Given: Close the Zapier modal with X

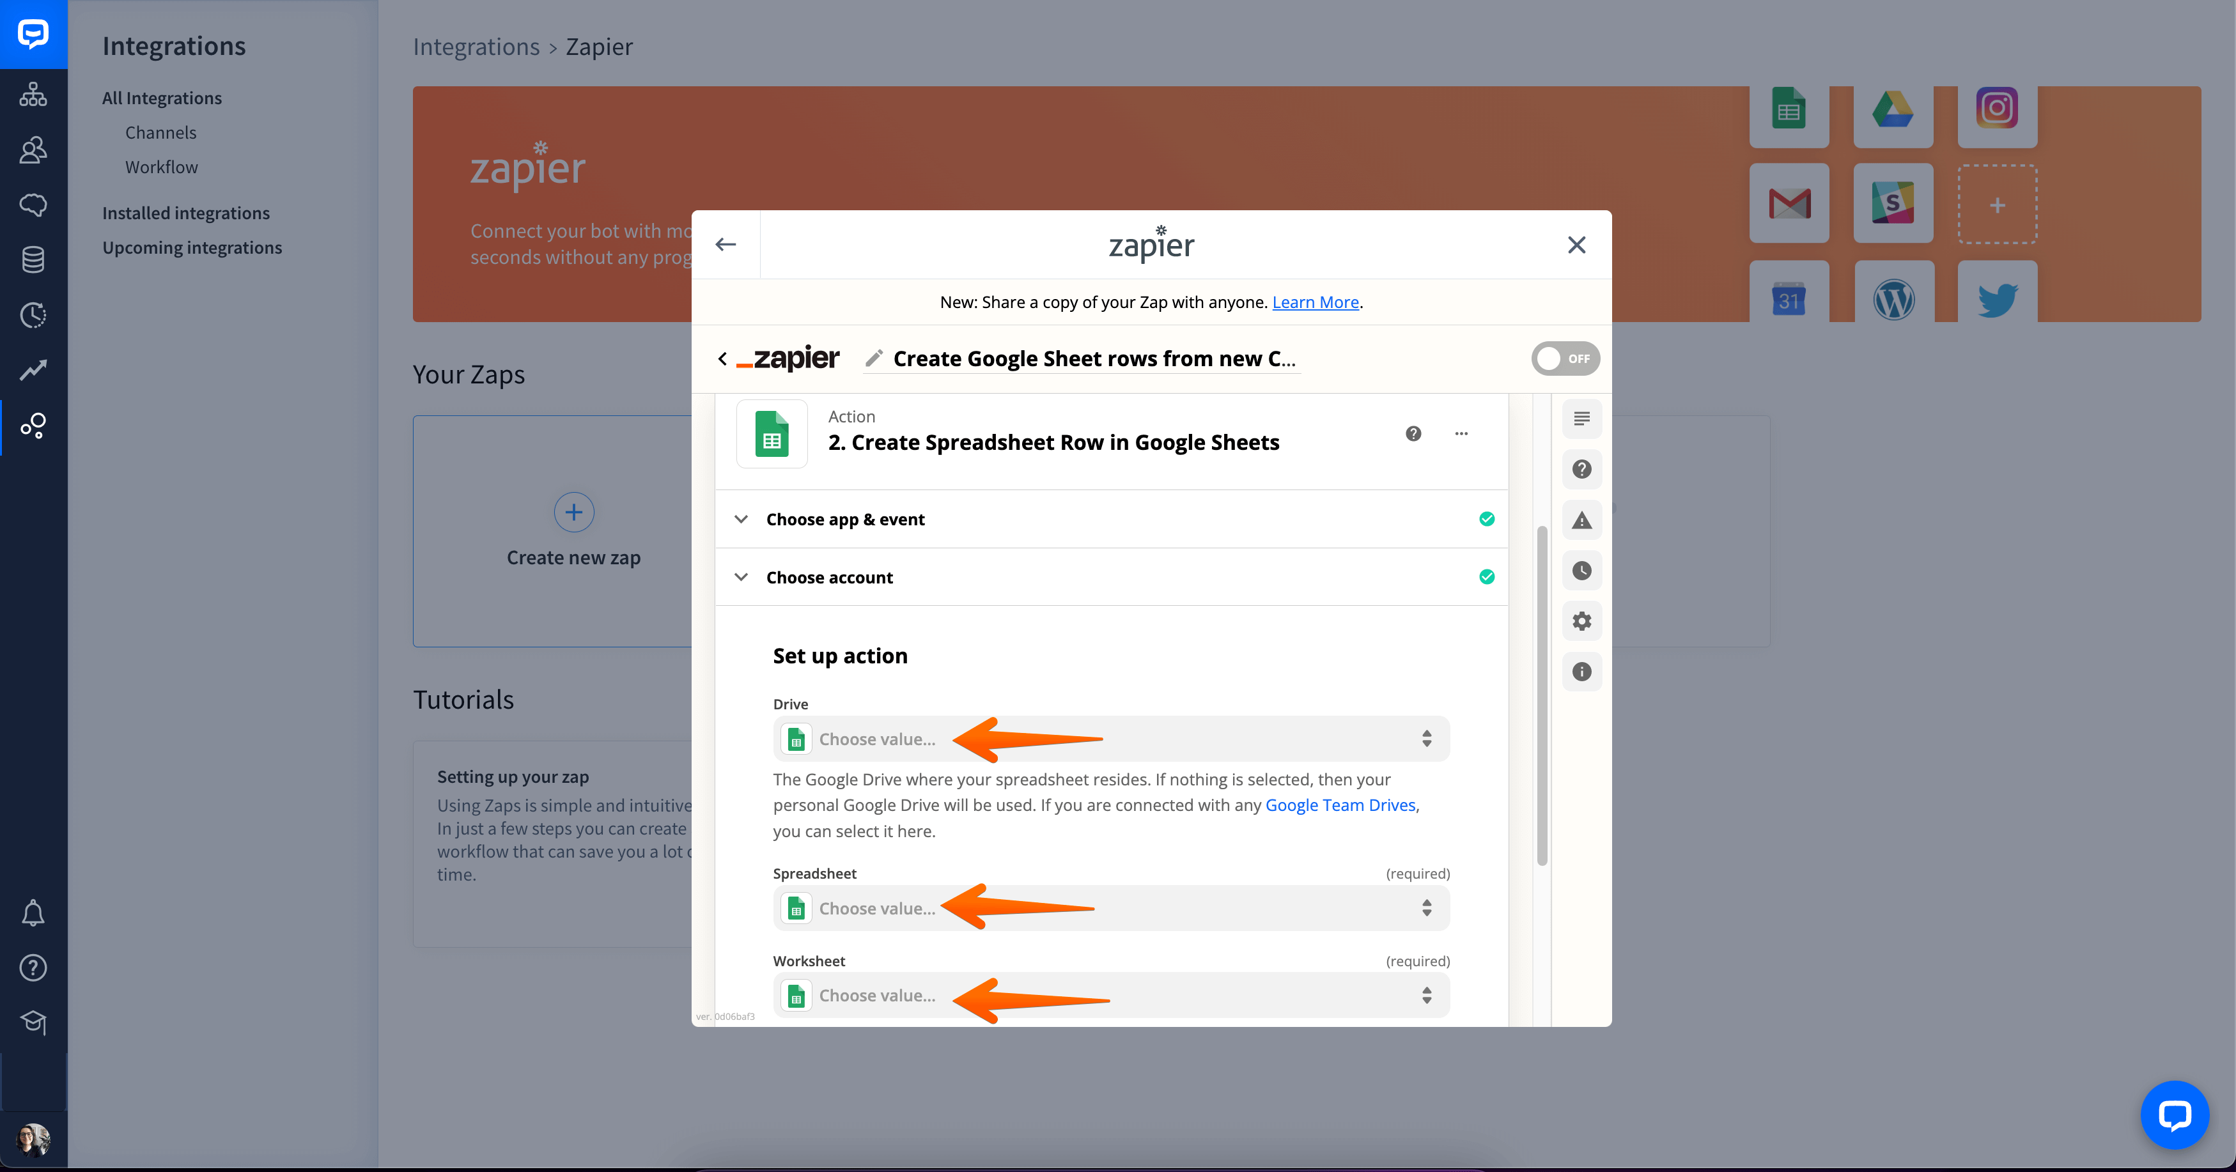Looking at the screenshot, I should pos(1576,245).
